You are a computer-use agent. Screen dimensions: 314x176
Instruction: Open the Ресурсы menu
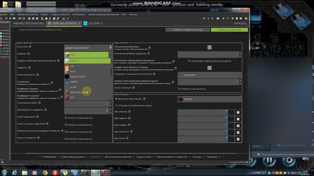(44, 14)
